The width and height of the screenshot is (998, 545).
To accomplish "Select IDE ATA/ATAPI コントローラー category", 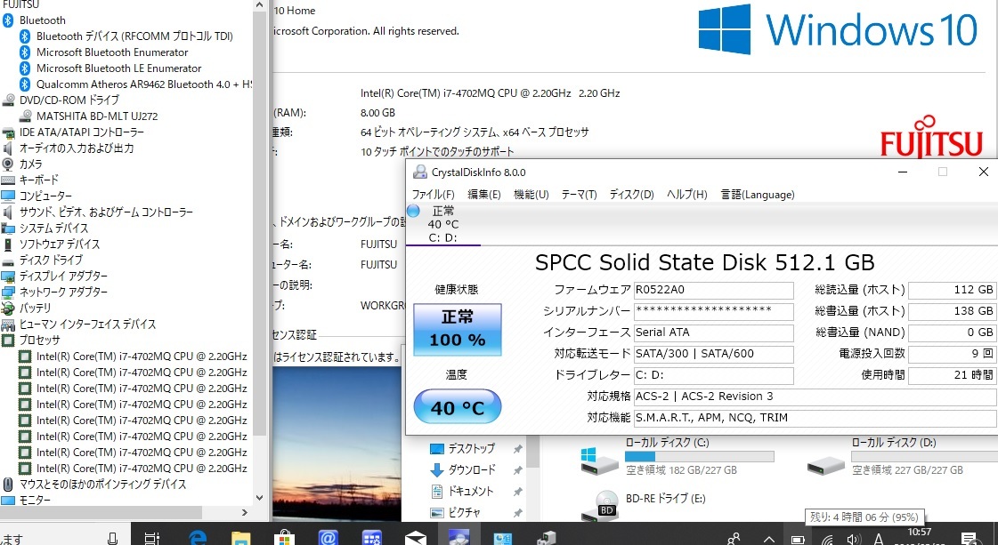I will (x=82, y=132).
